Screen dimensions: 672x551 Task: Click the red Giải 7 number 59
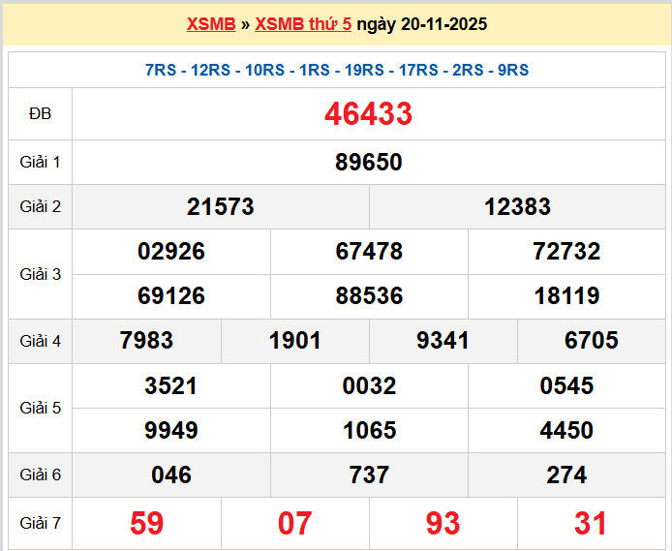[x=146, y=524]
